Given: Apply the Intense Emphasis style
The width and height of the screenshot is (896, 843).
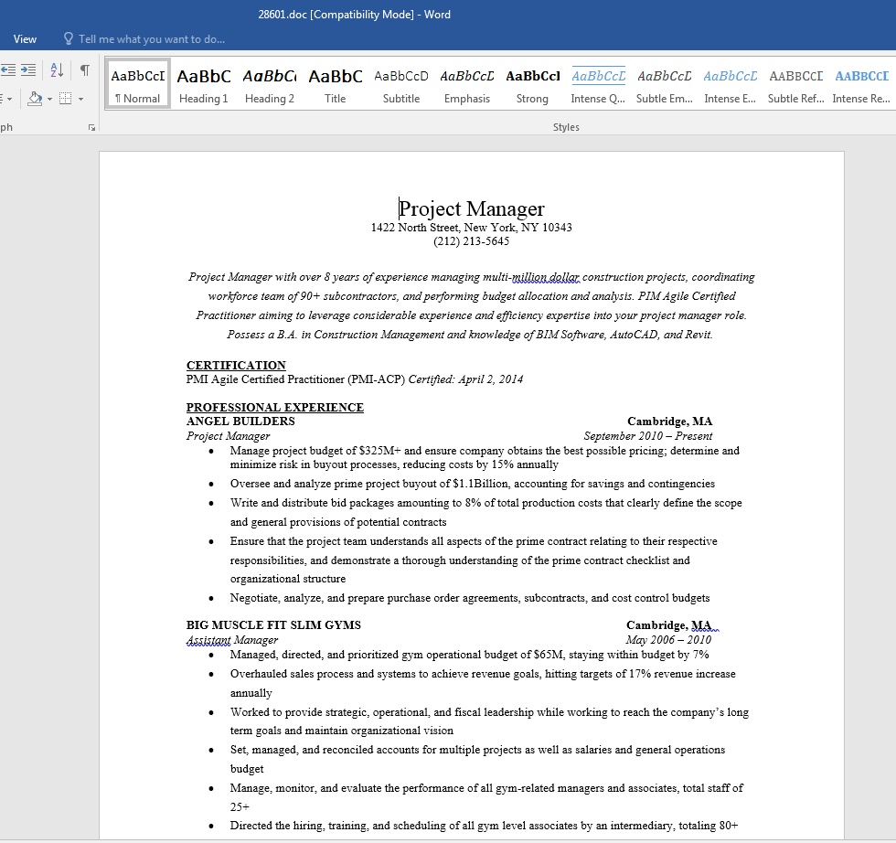Looking at the screenshot, I should pyautogui.click(x=730, y=84).
